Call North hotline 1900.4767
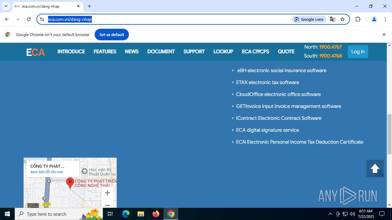The image size is (392, 220). [x=330, y=47]
